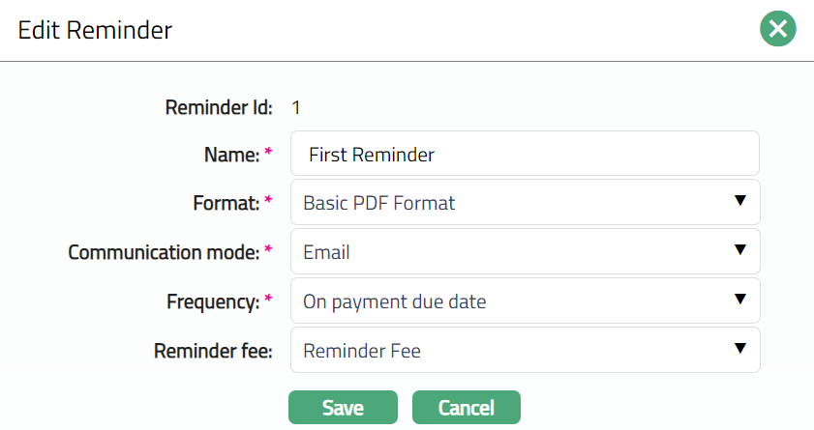The height and width of the screenshot is (430, 814).
Task: Save the reminder changes
Action: click(343, 408)
